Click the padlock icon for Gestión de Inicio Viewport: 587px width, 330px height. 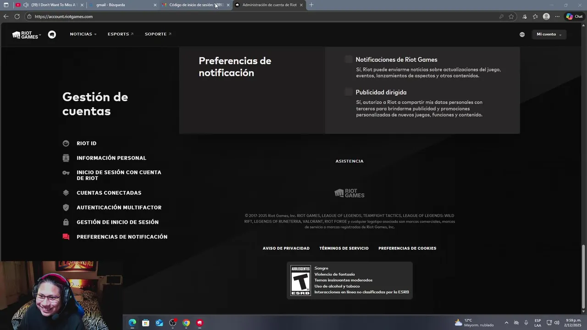pos(66,222)
